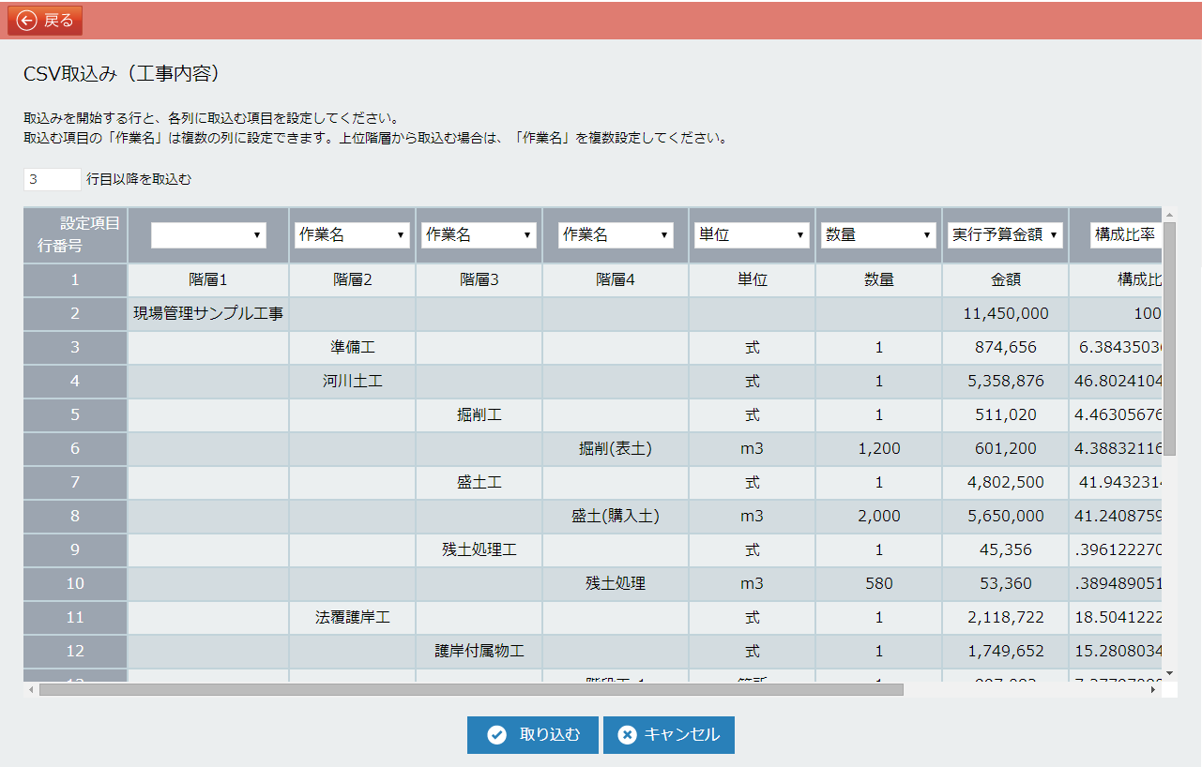The image size is (1202, 767).
Task: Click the scroll-left arrow of horizontal scrollbar
Action: tap(31, 689)
